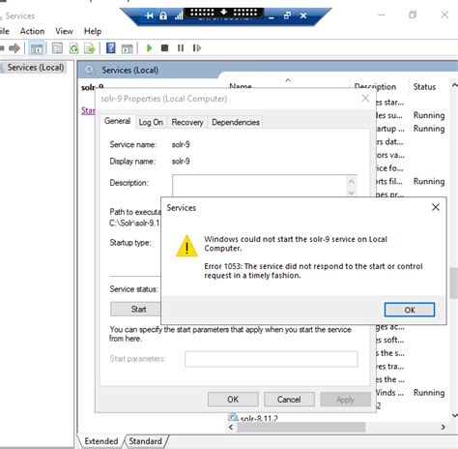Stop service with square stop icon
Image resolution: width=458 pixels, height=449 pixels.
[x=164, y=48]
